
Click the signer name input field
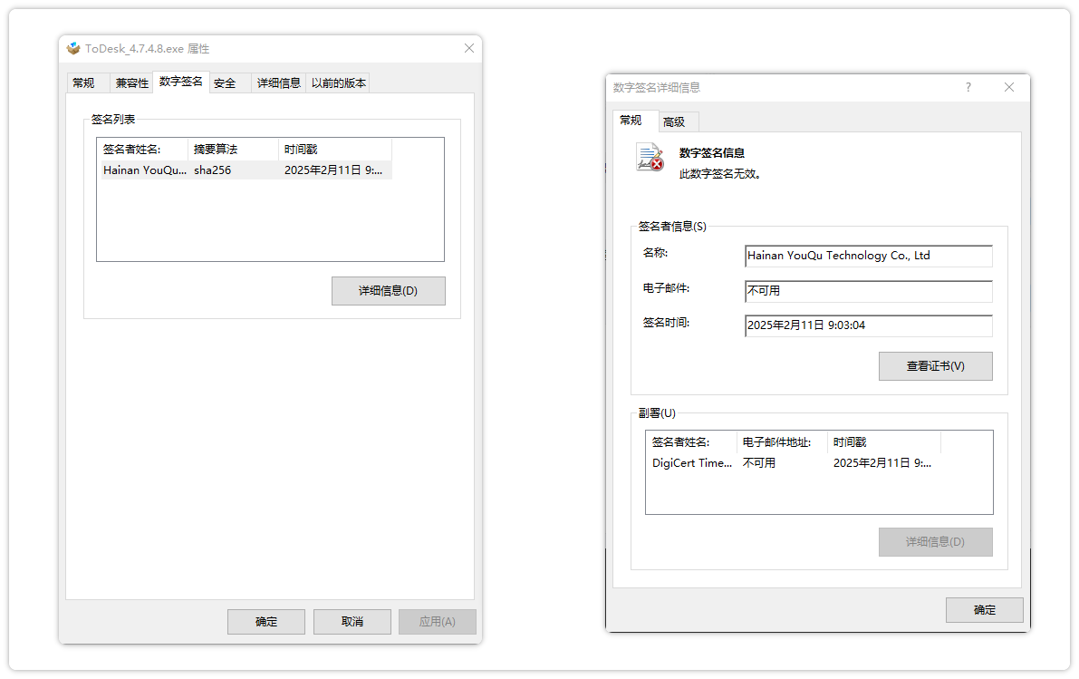pos(868,257)
